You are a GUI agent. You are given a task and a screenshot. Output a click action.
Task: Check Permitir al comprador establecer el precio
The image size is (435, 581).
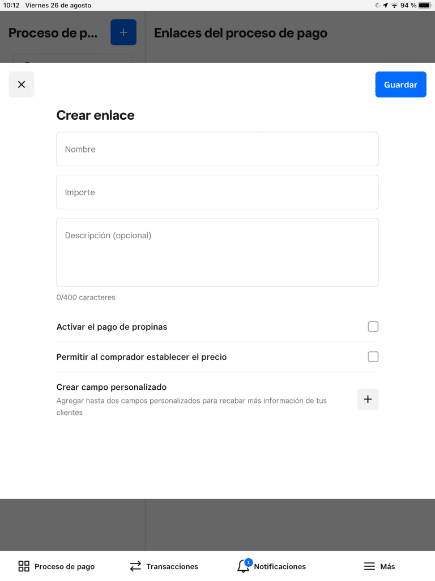pyautogui.click(x=373, y=356)
